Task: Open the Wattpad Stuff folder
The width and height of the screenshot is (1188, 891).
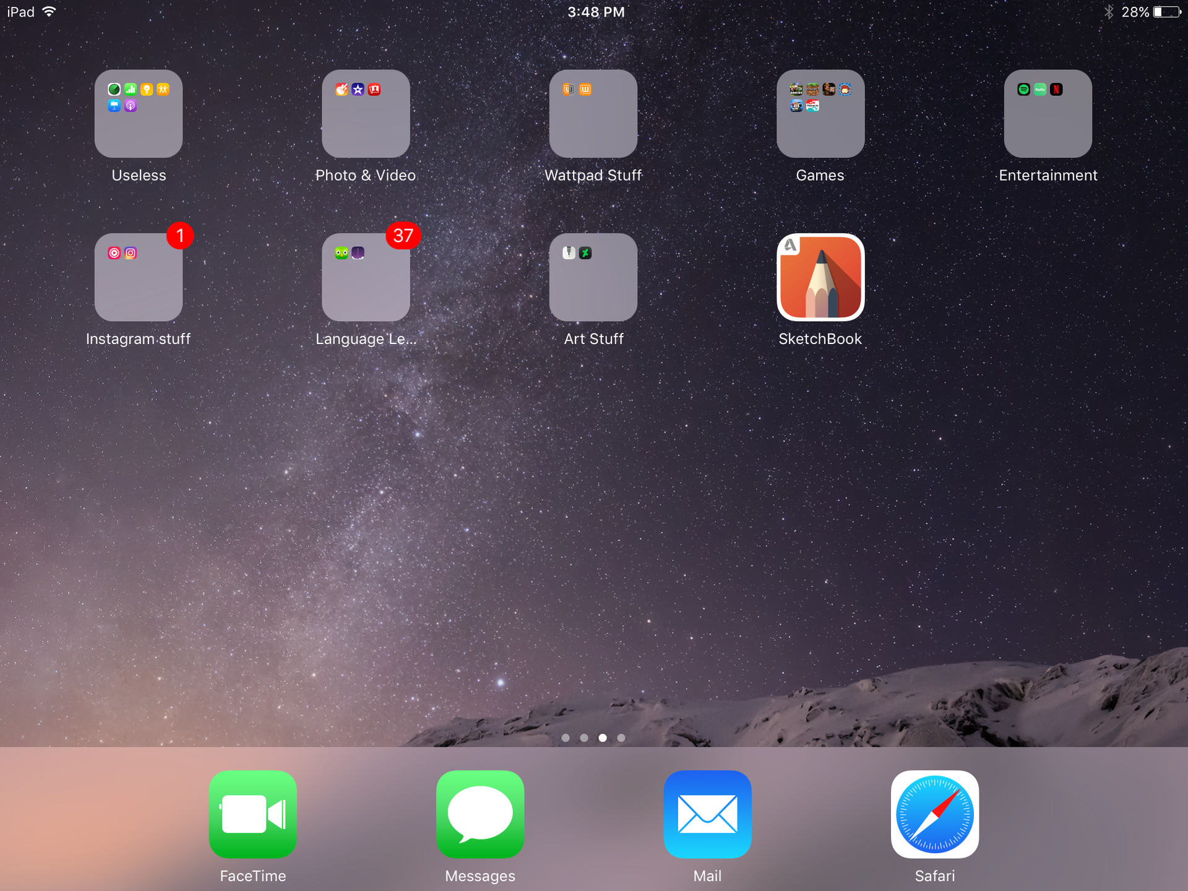Action: (x=593, y=113)
